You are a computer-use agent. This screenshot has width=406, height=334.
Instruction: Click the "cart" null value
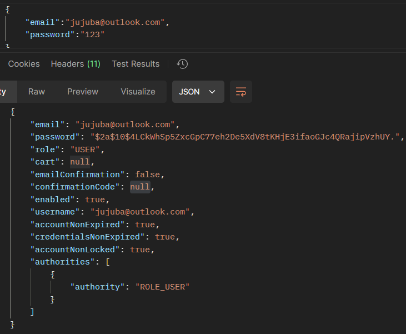click(x=80, y=162)
